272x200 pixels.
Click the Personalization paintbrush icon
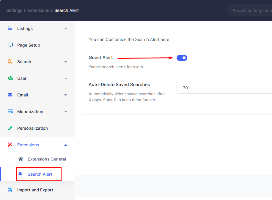[x=10, y=128]
